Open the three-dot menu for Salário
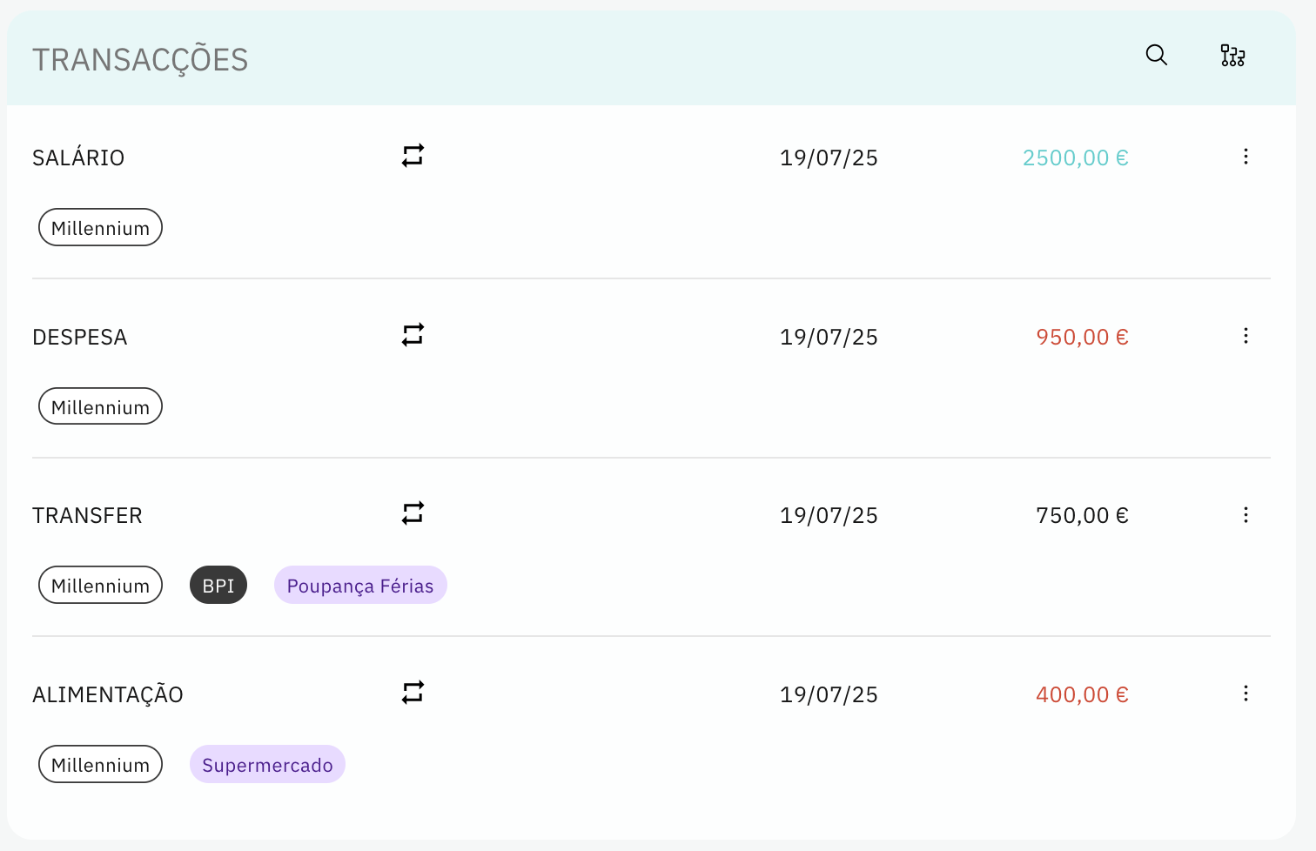This screenshot has height=851, width=1316. point(1245,157)
